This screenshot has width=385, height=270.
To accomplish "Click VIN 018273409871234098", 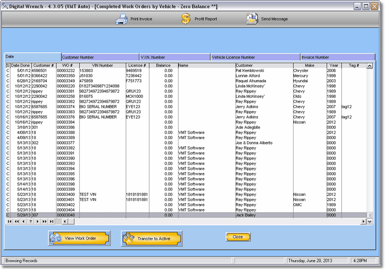I will coord(99,86).
